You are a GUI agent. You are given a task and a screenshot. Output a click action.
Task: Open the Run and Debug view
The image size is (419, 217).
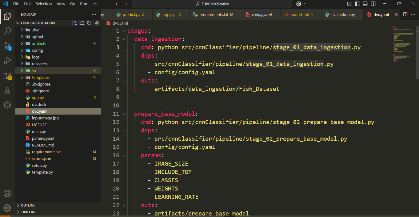click(x=7, y=61)
